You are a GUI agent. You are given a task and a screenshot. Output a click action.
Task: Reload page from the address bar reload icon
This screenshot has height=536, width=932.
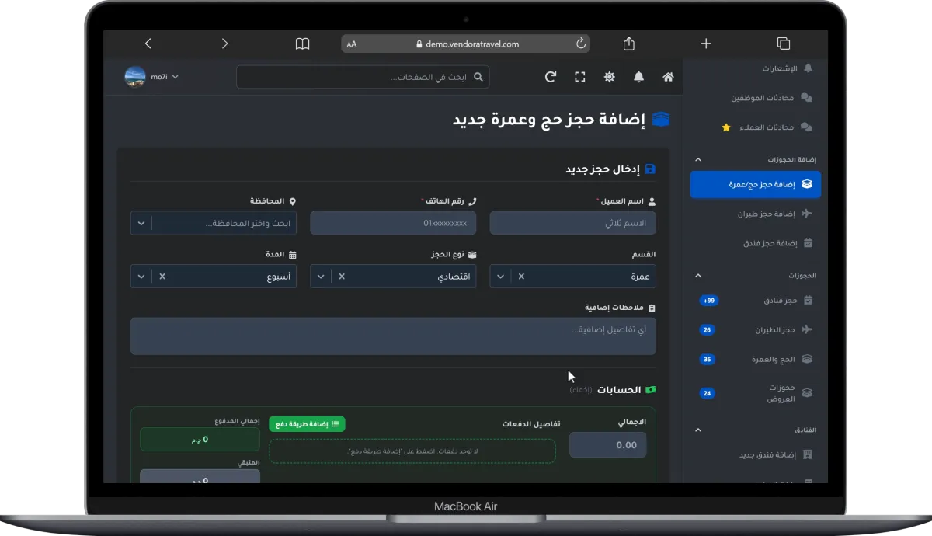point(580,44)
